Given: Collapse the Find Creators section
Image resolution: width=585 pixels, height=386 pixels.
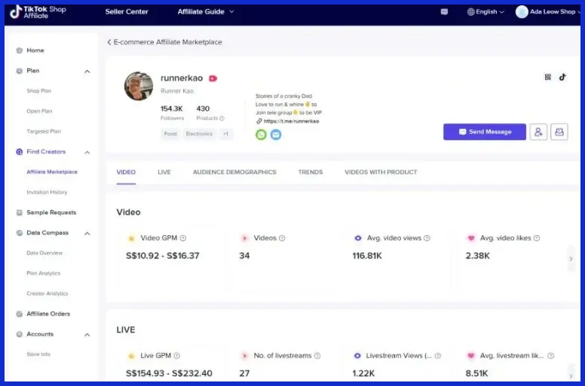Looking at the screenshot, I should click(87, 152).
